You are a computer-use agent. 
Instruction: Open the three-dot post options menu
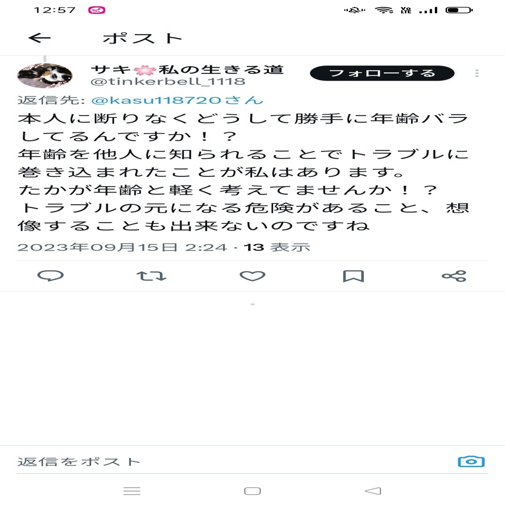[x=477, y=73]
